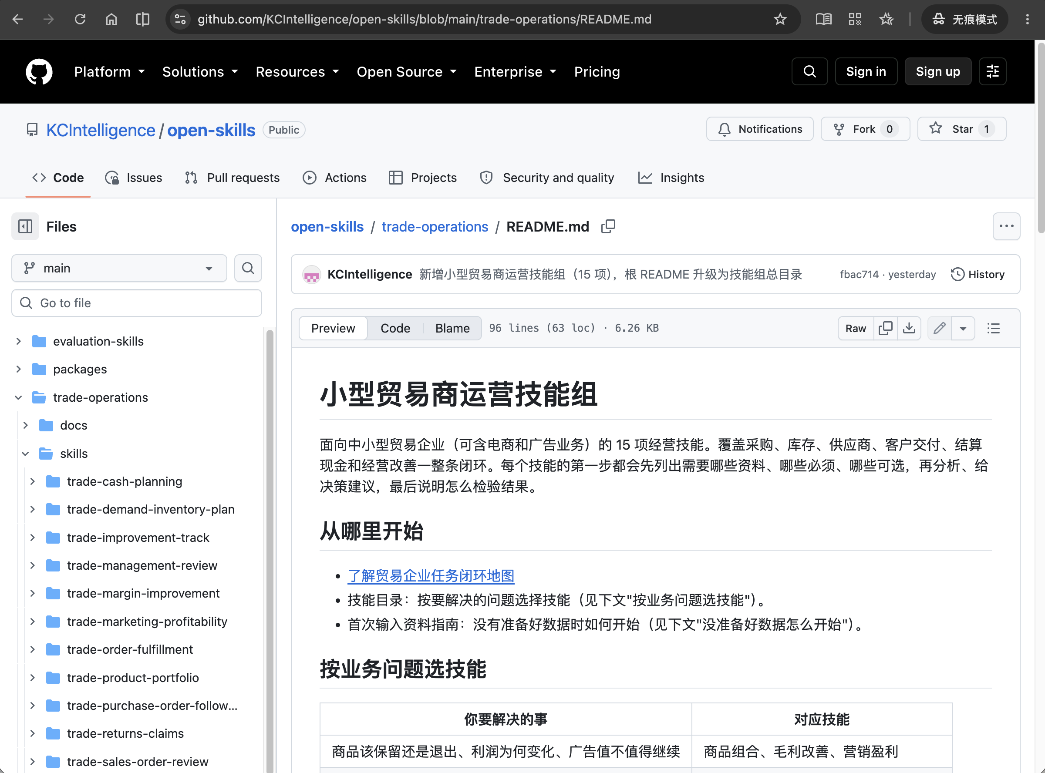Open the trade-operations breadcrumb link
This screenshot has width=1045, height=773.
(x=435, y=226)
